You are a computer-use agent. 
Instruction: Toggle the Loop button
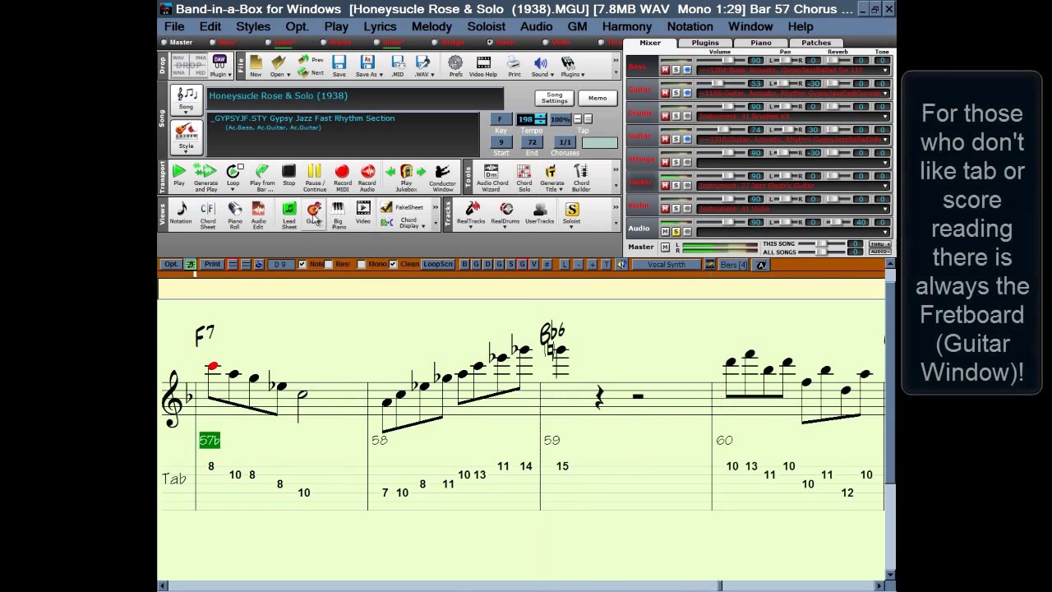click(233, 177)
